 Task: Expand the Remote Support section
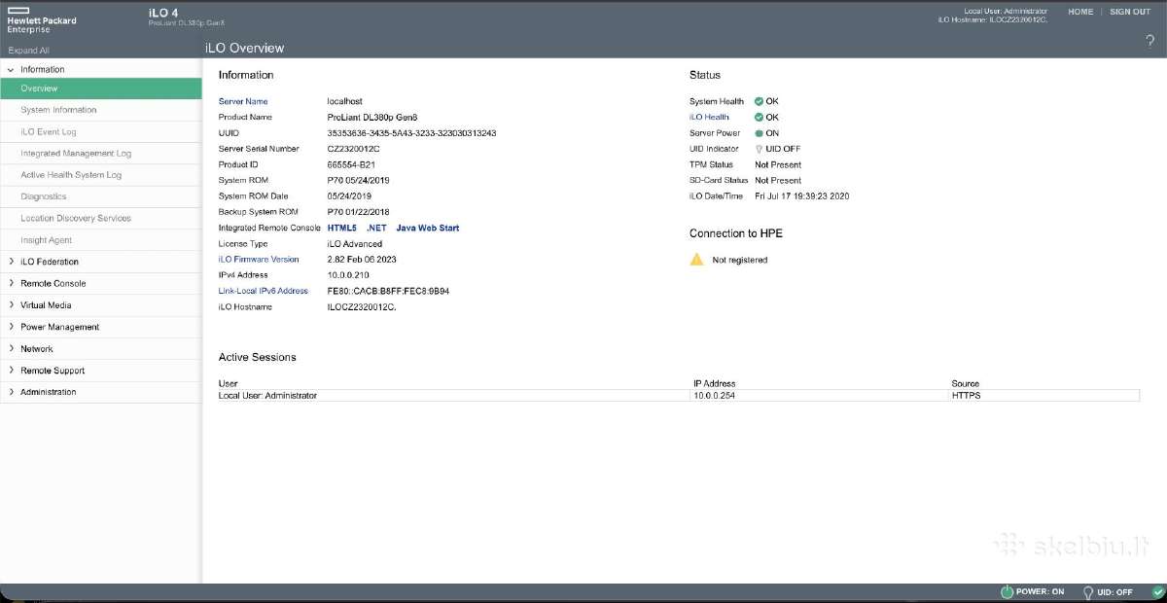pyautogui.click(x=11, y=371)
